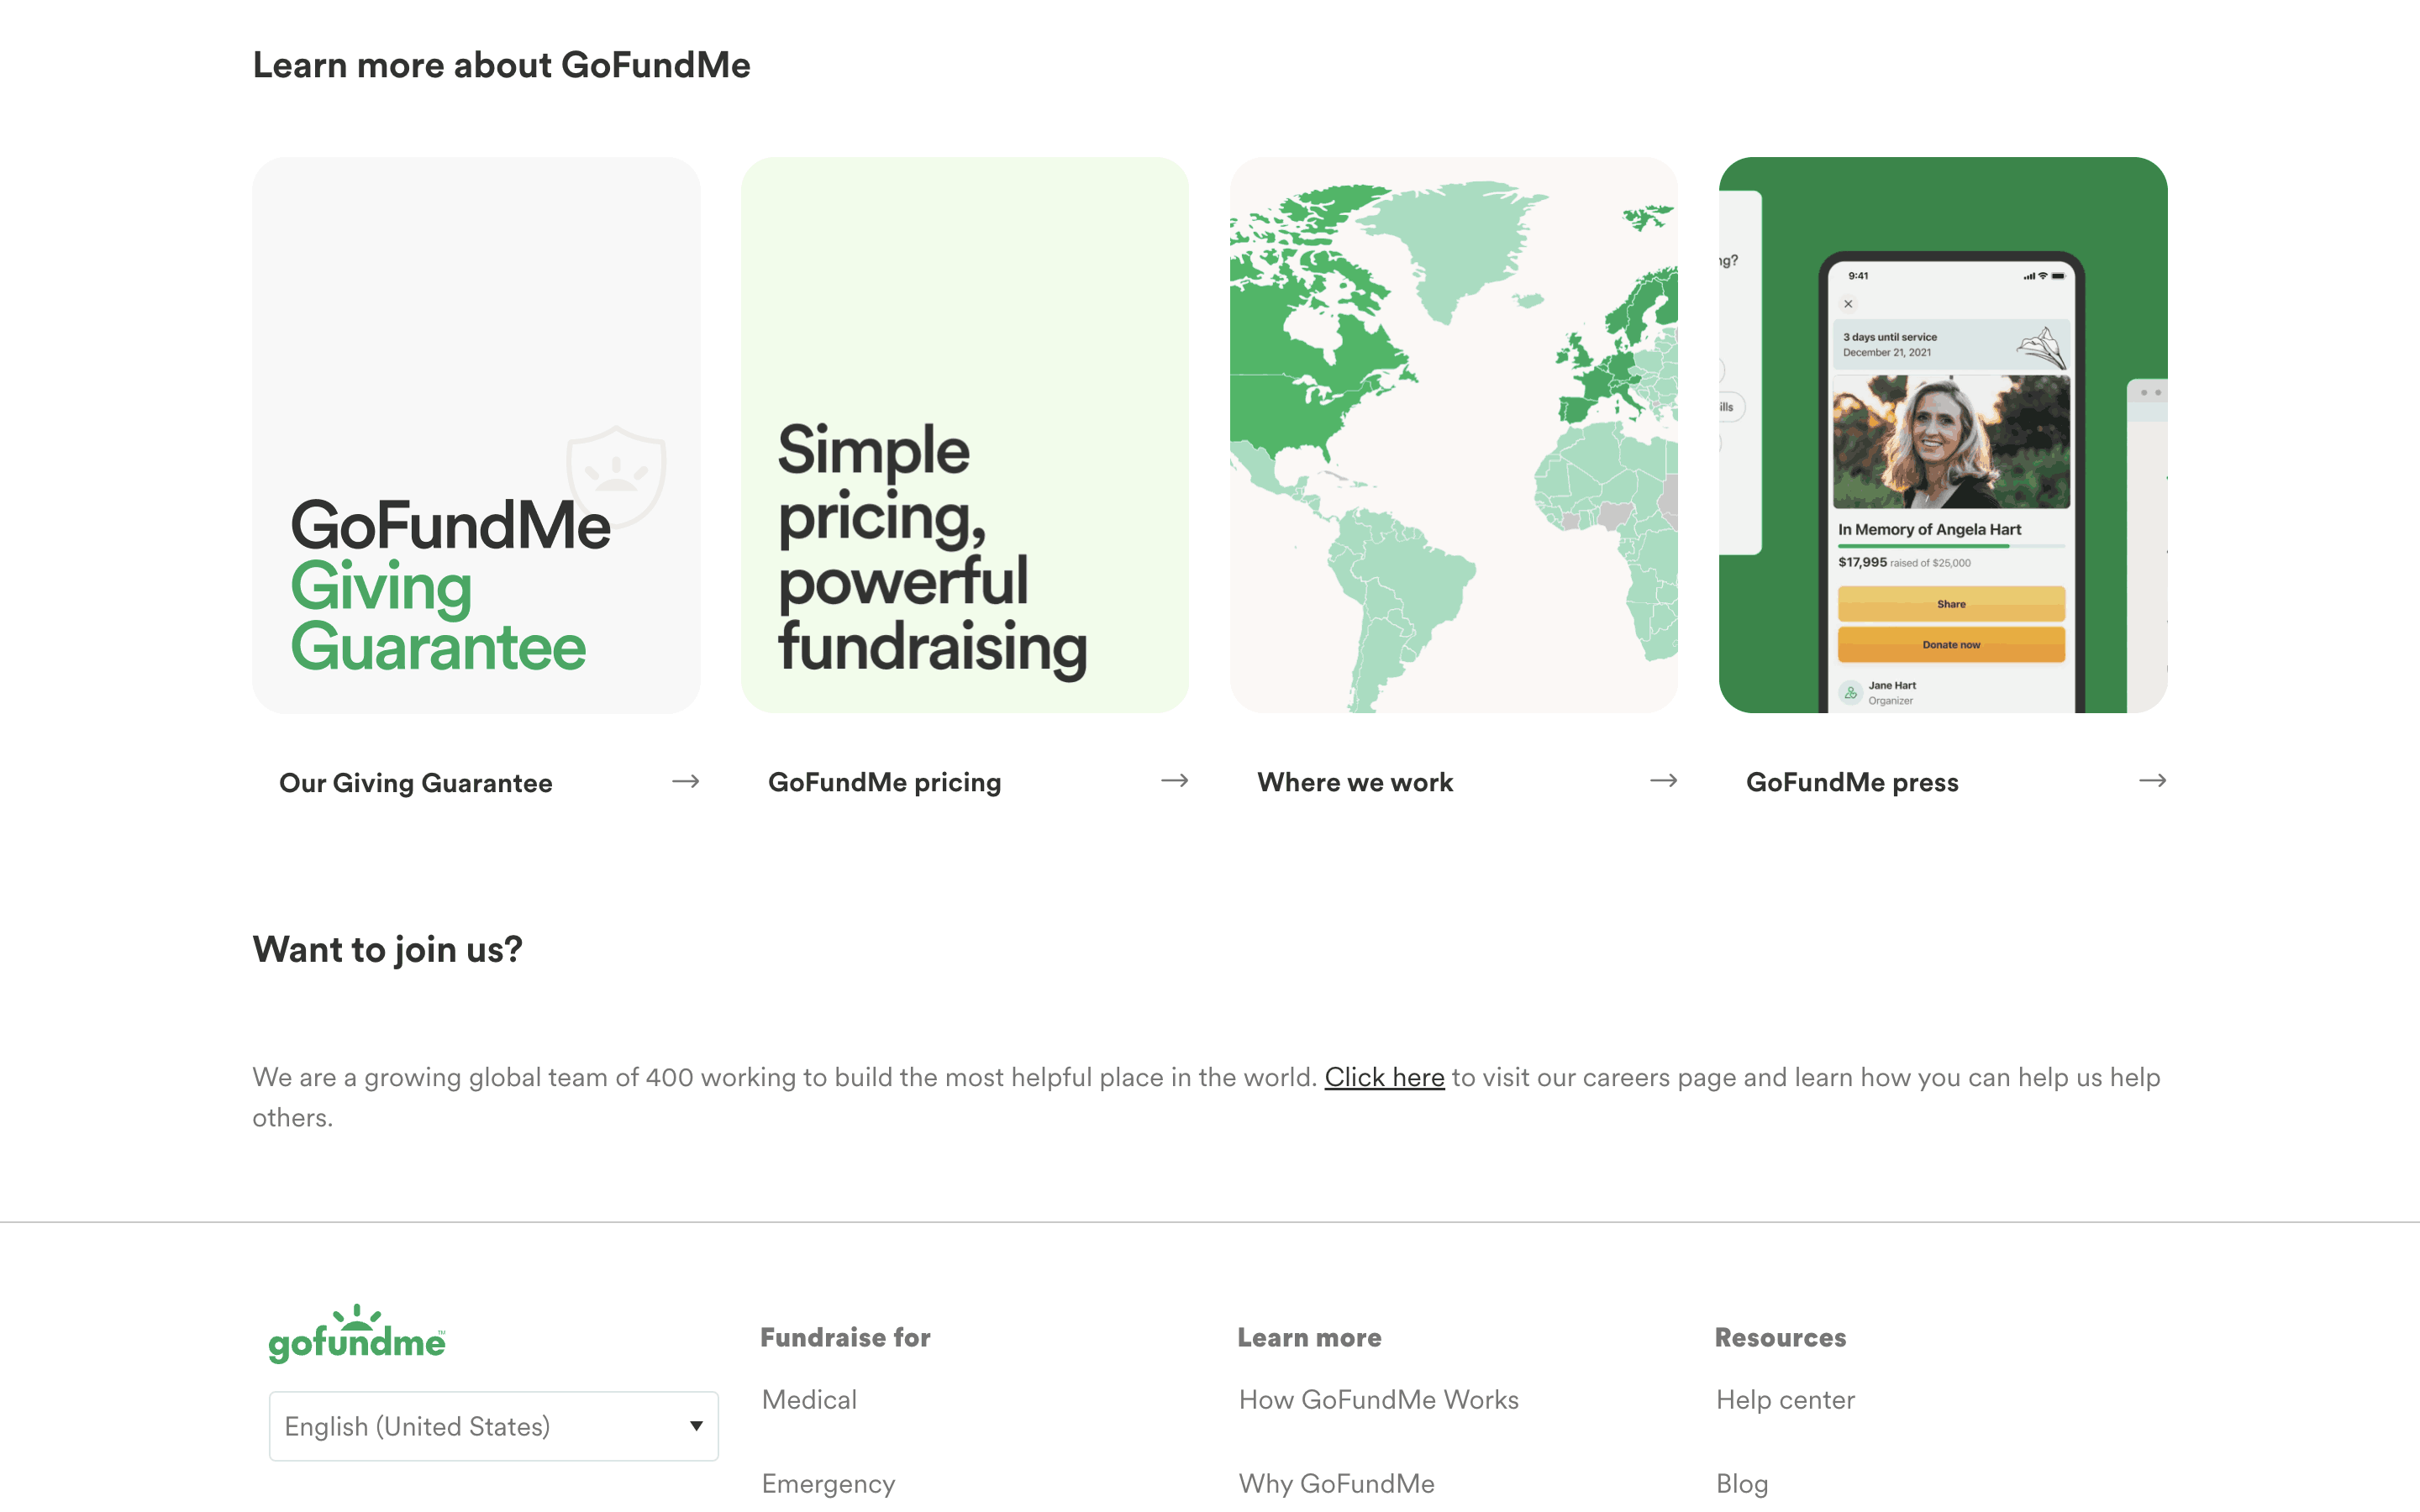Open the Why GoFundMe footer link

tap(1336, 1484)
